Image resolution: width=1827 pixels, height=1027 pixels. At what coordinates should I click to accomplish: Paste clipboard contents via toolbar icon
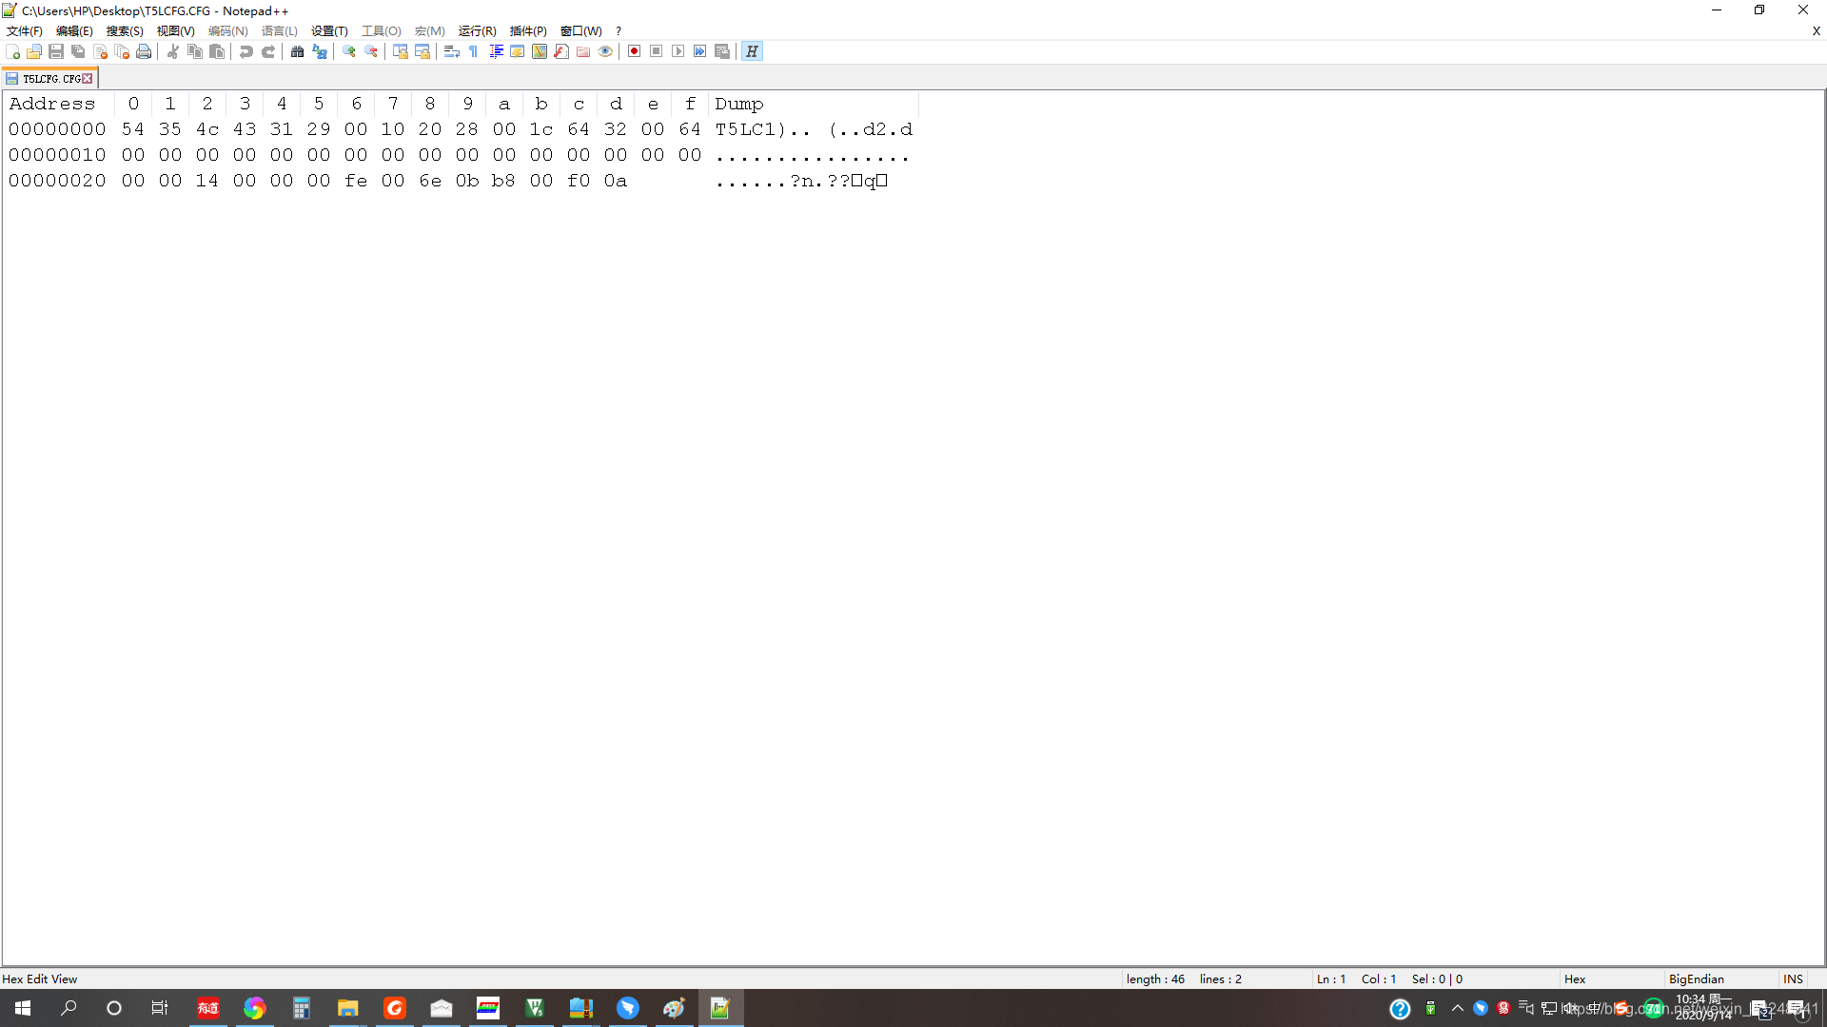217,51
